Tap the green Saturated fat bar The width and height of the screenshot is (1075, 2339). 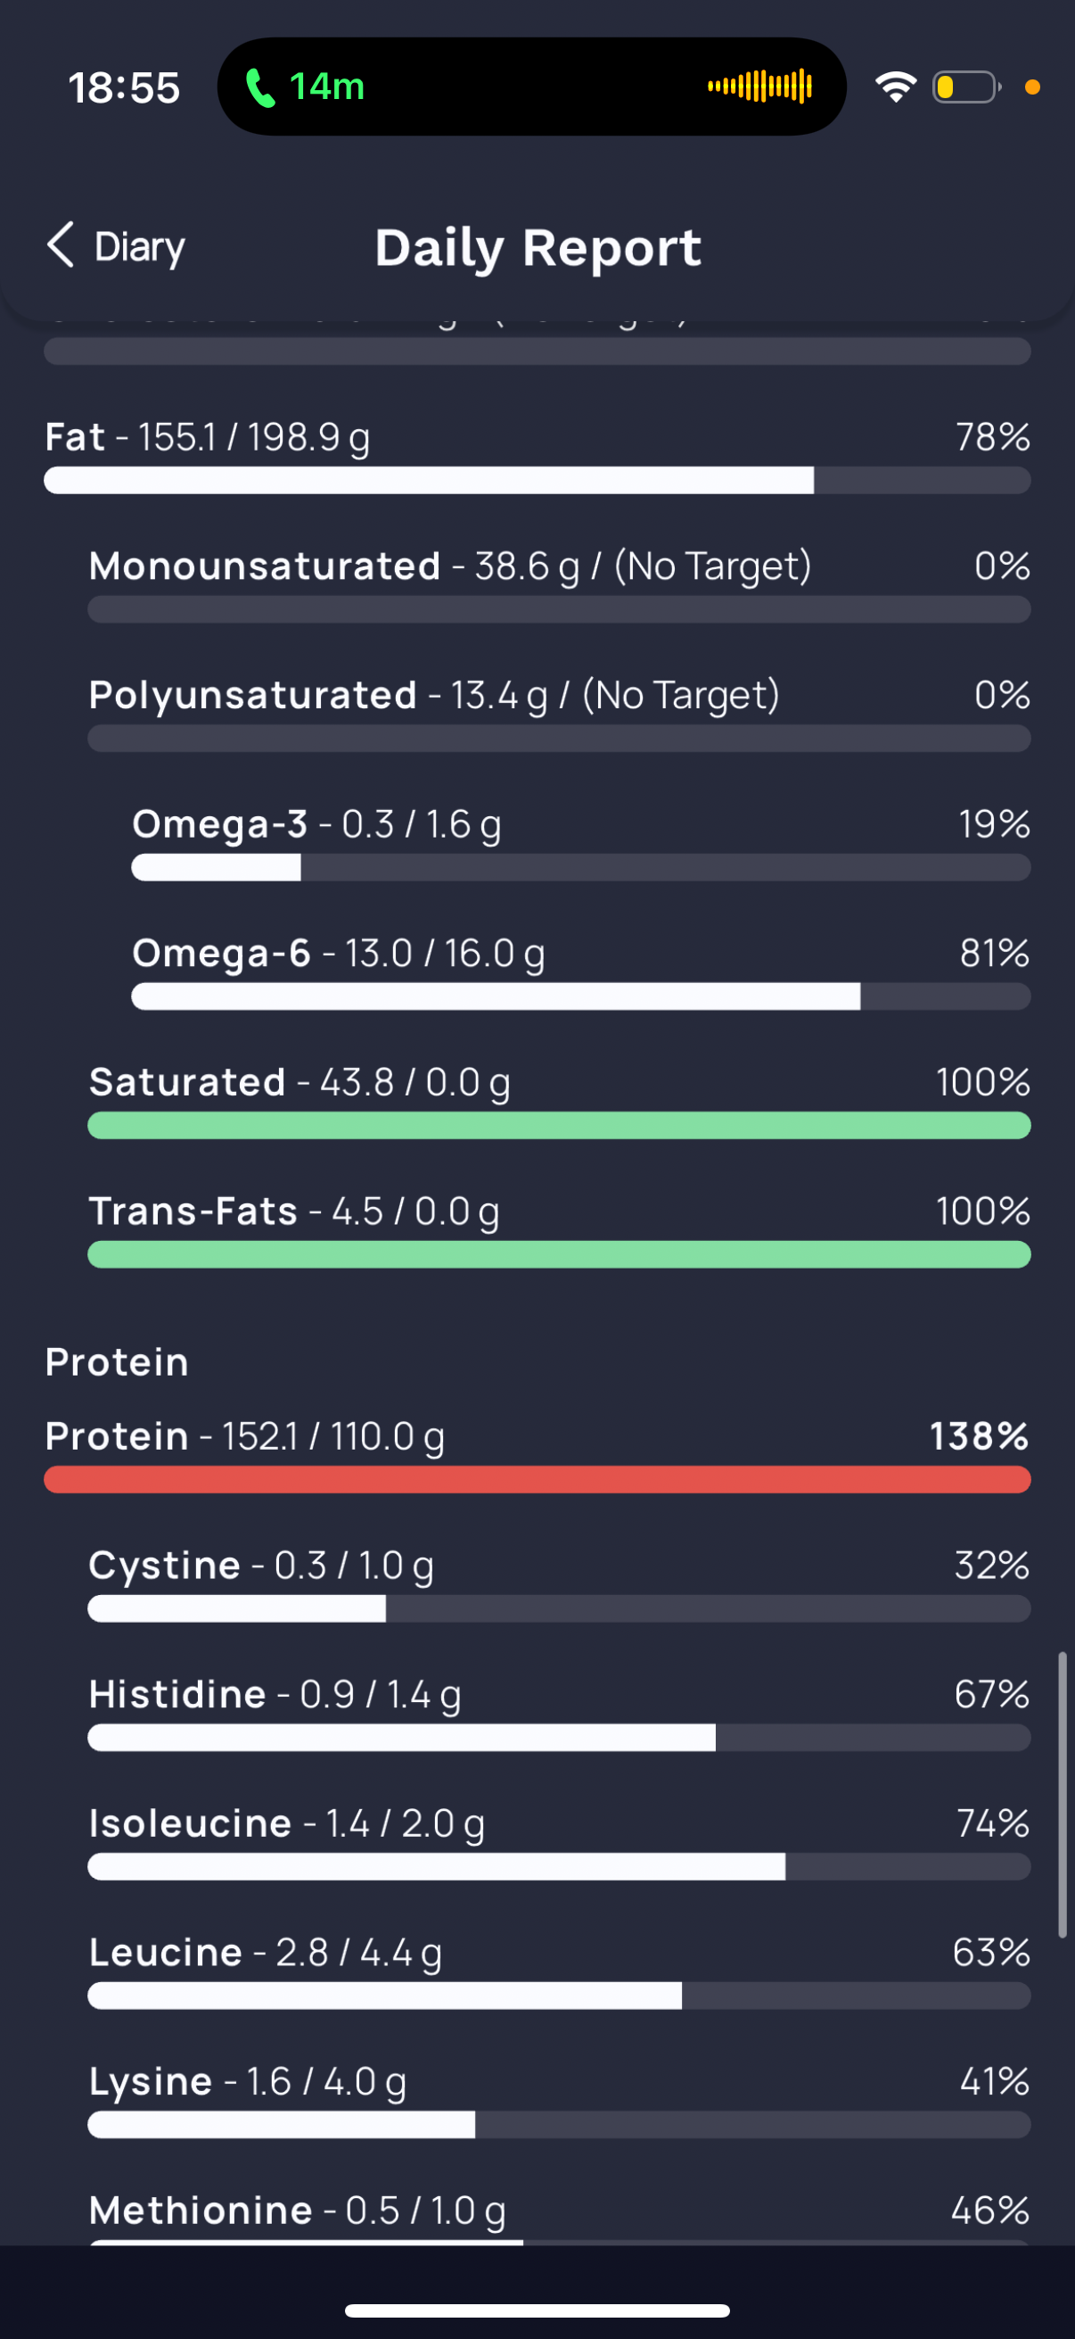[559, 1126]
